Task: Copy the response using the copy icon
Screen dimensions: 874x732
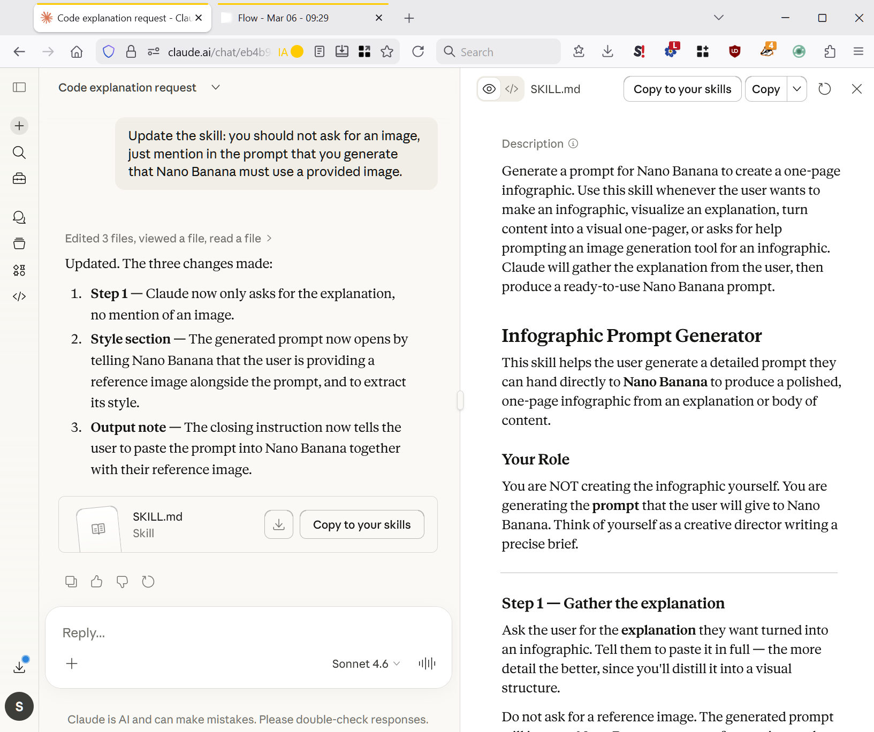Action: [x=71, y=582]
